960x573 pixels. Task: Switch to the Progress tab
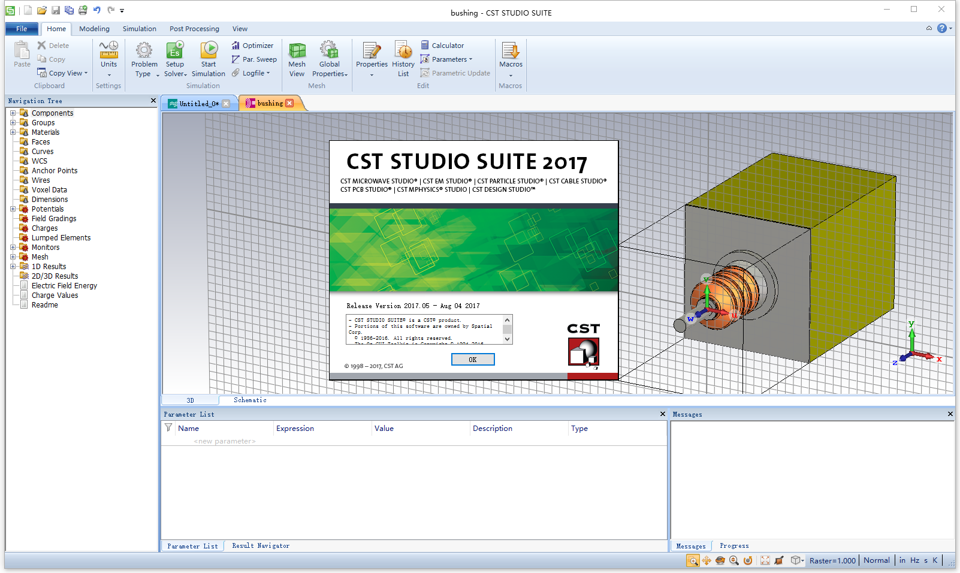point(734,545)
